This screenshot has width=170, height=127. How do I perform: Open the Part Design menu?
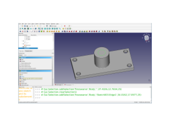pyautogui.click(x=42, y=24)
